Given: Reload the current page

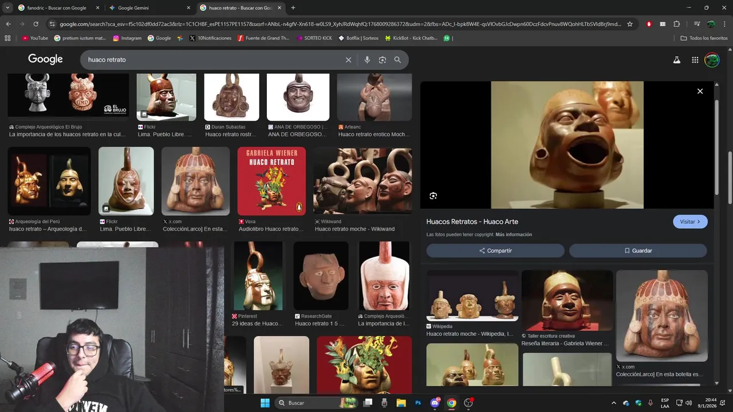Looking at the screenshot, I should (x=36, y=24).
